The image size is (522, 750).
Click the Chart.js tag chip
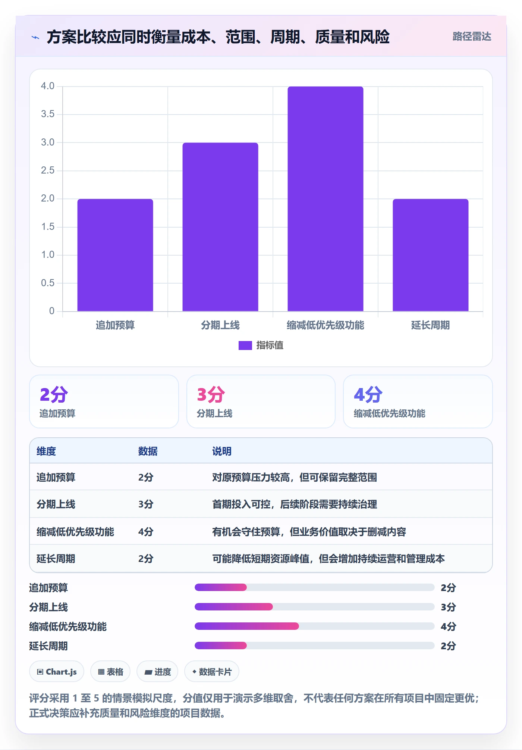(x=57, y=672)
